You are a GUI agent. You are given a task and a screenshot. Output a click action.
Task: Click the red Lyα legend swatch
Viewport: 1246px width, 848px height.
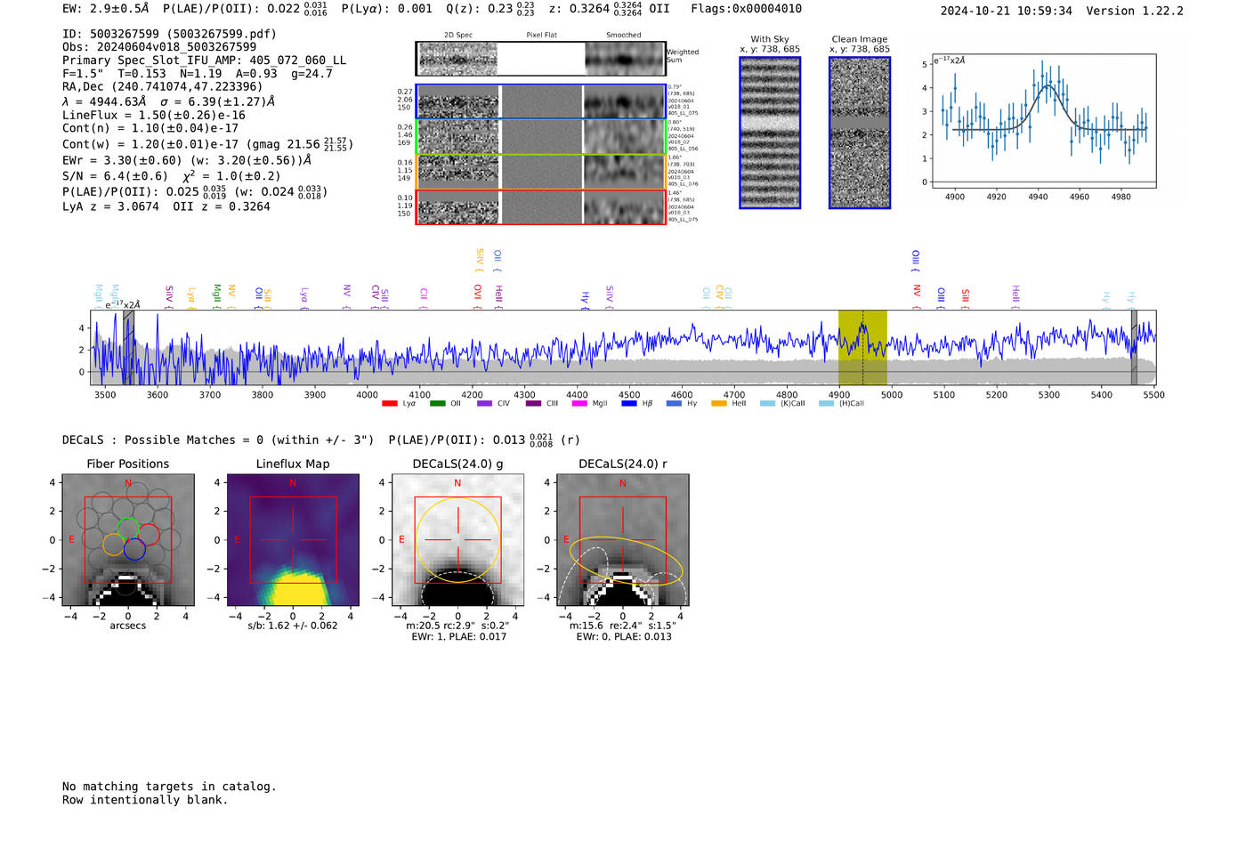(x=389, y=404)
